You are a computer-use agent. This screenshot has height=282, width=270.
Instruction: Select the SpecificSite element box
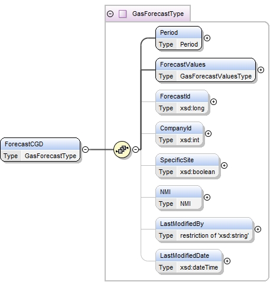[187, 166]
